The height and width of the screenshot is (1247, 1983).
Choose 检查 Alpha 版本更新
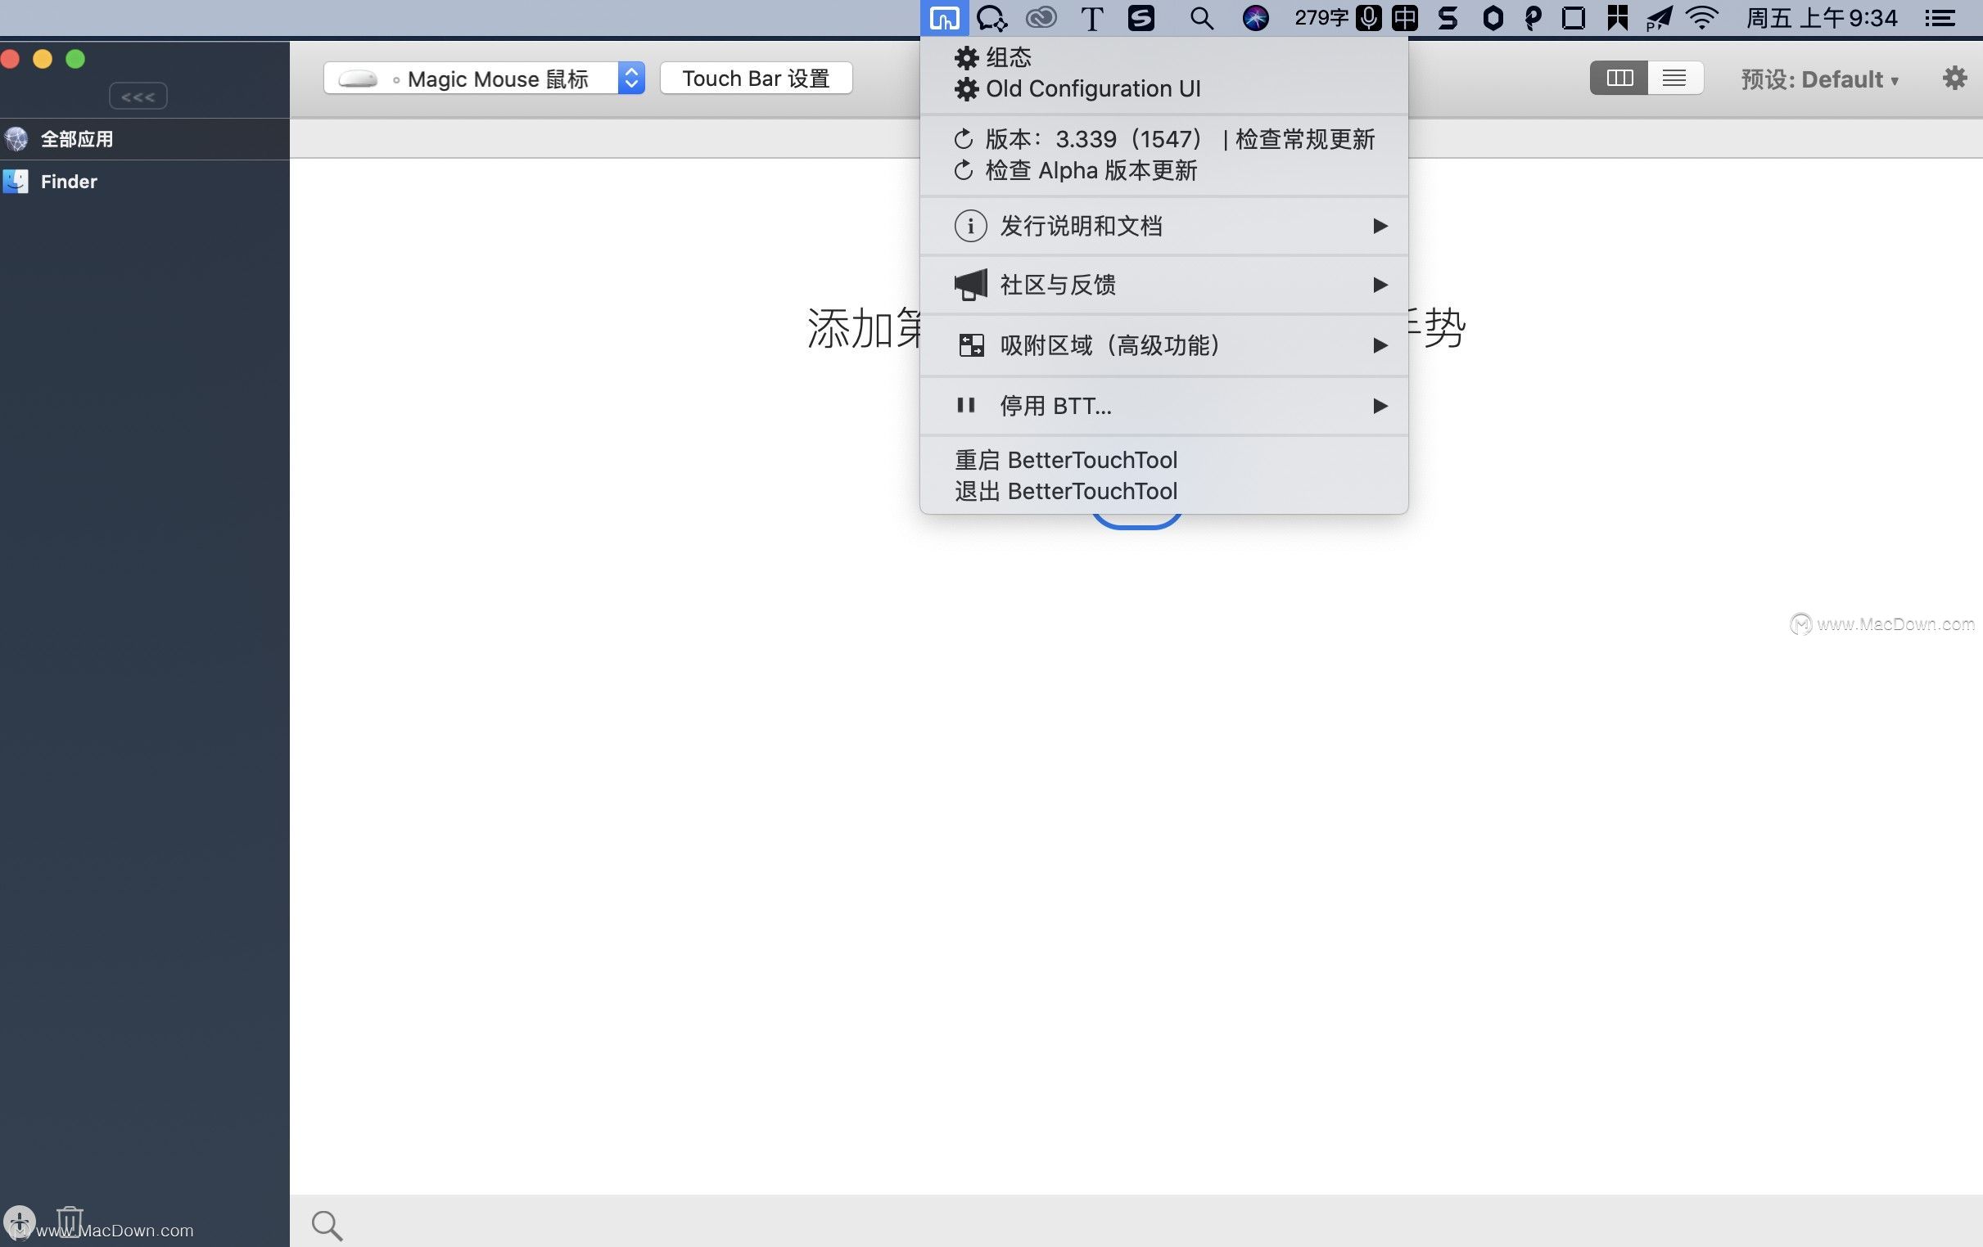pyautogui.click(x=1163, y=170)
